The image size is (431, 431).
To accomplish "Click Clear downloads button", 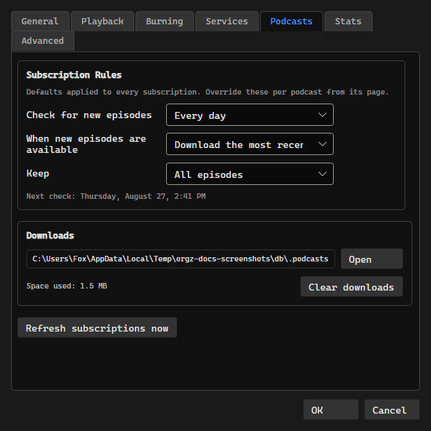I will point(352,286).
